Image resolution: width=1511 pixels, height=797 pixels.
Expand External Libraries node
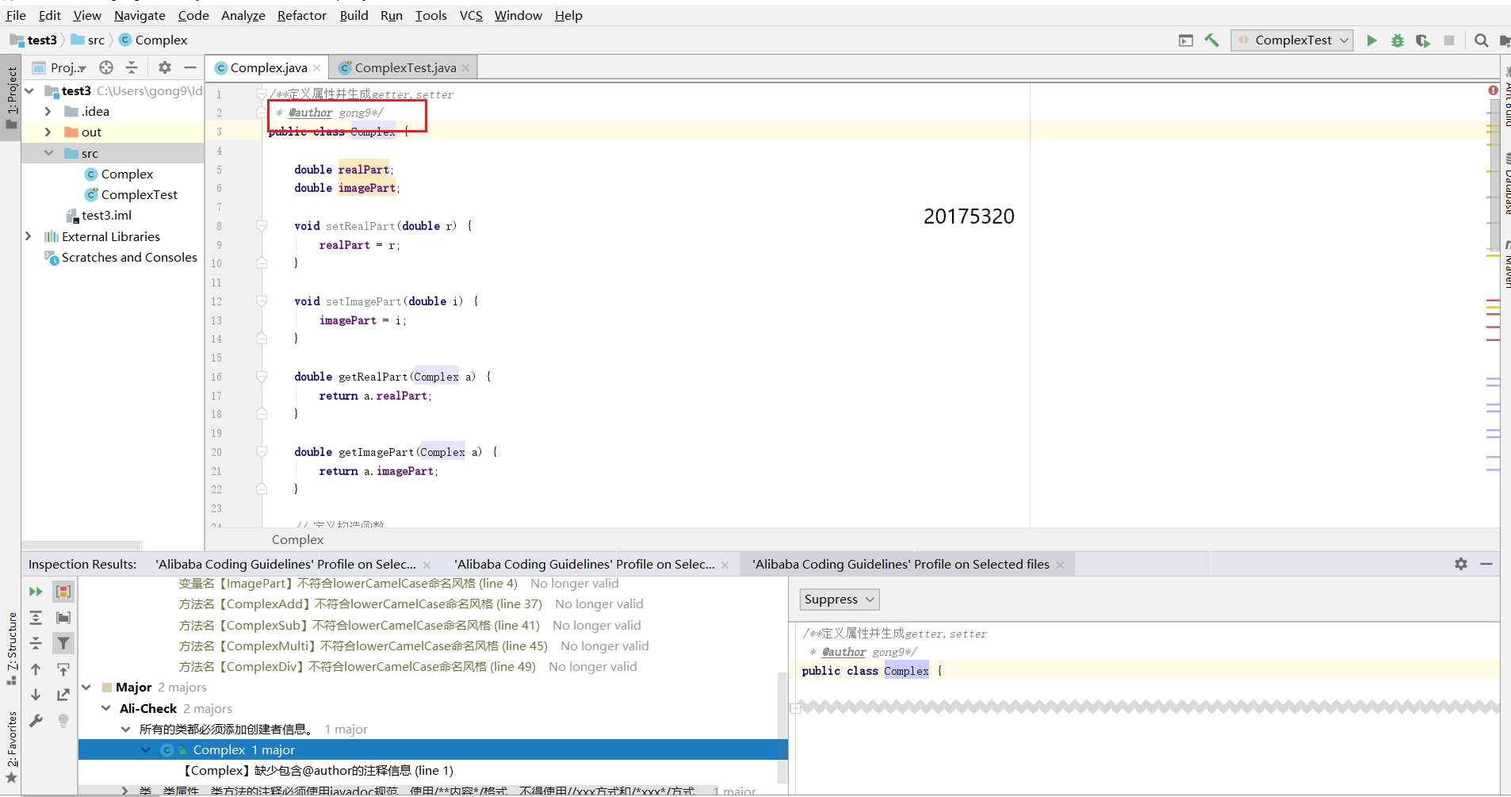tap(29, 236)
